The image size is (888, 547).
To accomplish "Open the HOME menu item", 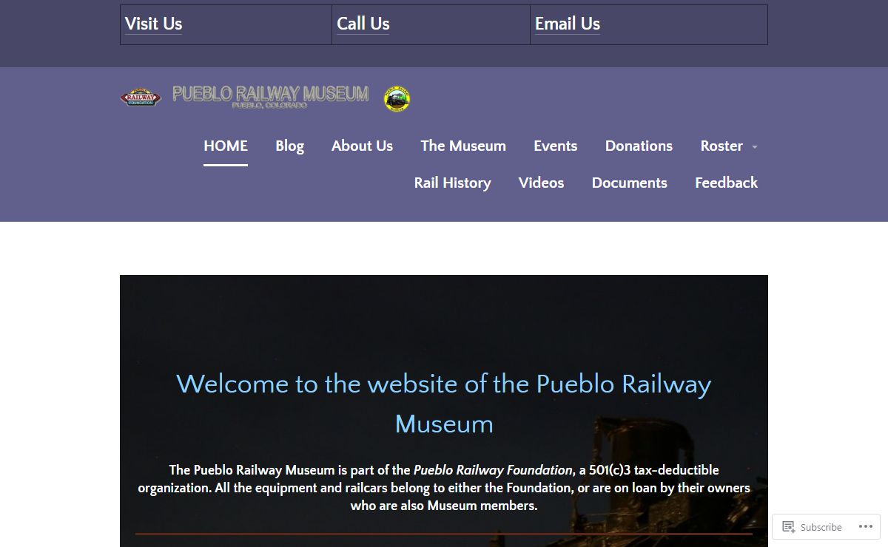I will (x=226, y=146).
